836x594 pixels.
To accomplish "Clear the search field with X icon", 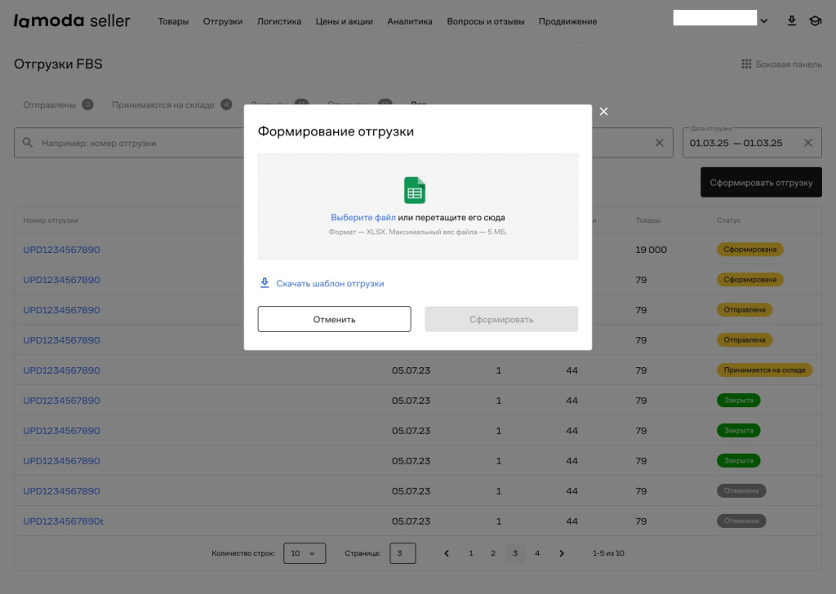I will (660, 143).
